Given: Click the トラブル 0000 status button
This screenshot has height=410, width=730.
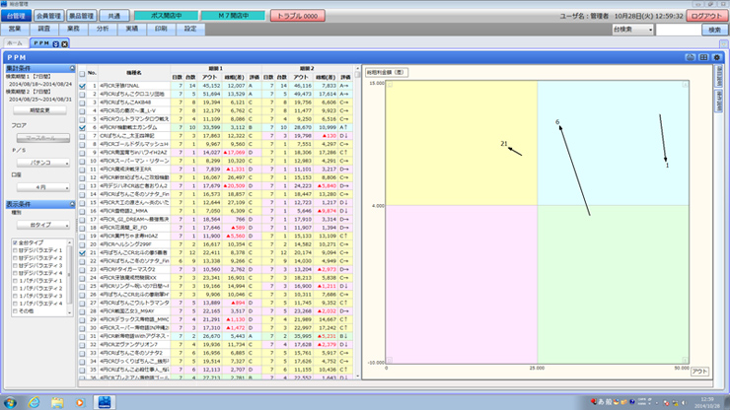Looking at the screenshot, I should tap(298, 16).
